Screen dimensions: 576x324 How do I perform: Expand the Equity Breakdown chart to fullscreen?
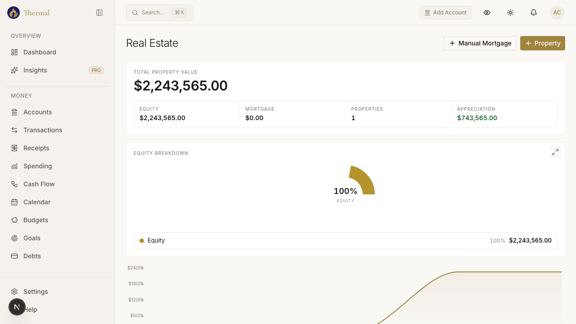(555, 152)
